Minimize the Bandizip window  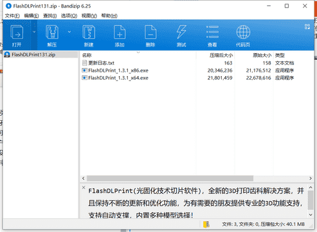tap(269, 6)
